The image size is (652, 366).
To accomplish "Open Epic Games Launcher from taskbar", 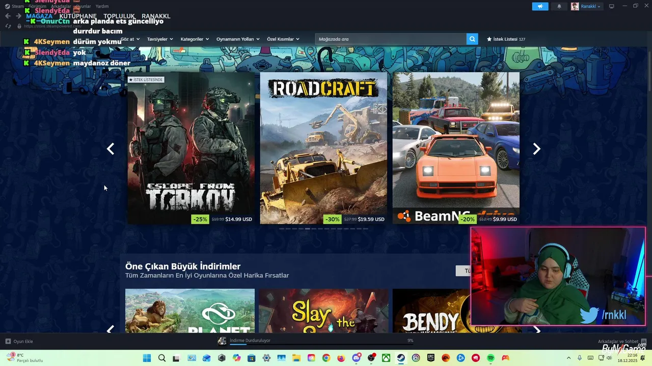I will point(431,358).
